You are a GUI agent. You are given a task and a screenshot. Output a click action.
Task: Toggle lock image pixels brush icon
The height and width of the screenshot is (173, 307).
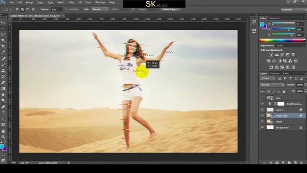(x=274, y=91)
